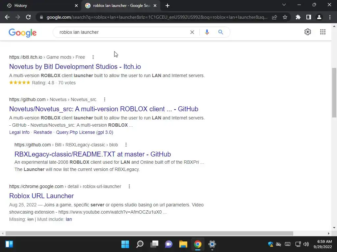Share this page using the share icon
The width and height of the screenshot is (337, 252).
[x=274, y=17]
